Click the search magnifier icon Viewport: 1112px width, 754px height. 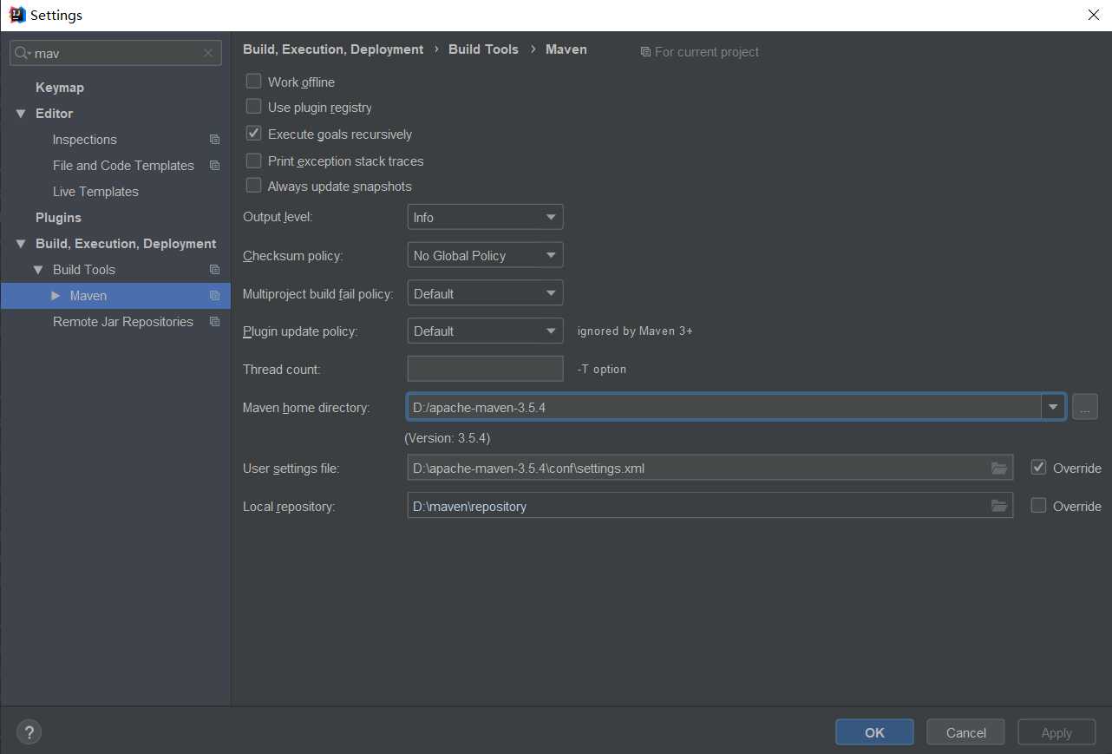pos(22,53)
